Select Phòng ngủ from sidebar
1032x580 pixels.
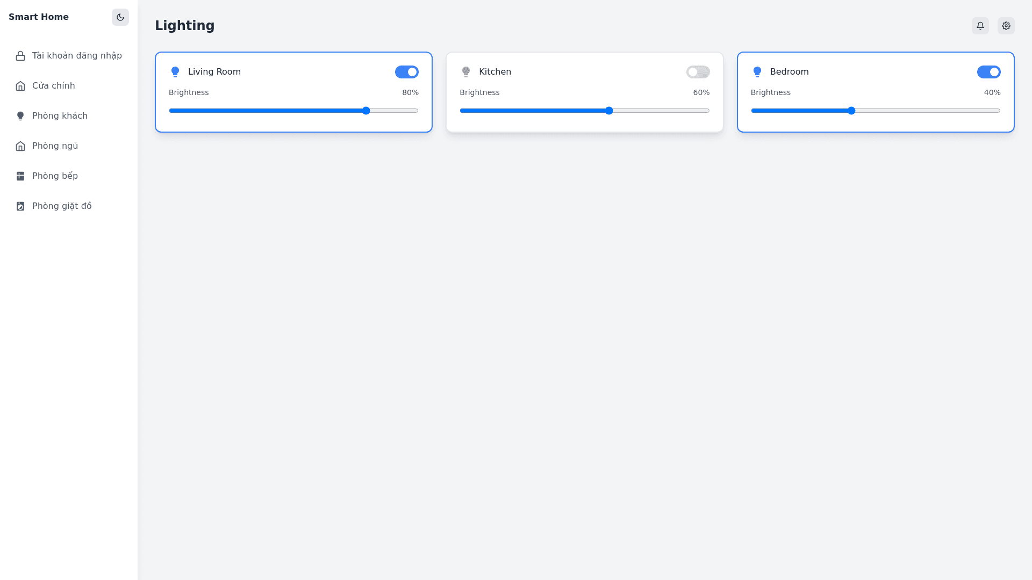pyautogui.click(x=55, y=146)
